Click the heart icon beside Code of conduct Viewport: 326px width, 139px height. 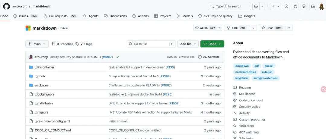[235, 100]
